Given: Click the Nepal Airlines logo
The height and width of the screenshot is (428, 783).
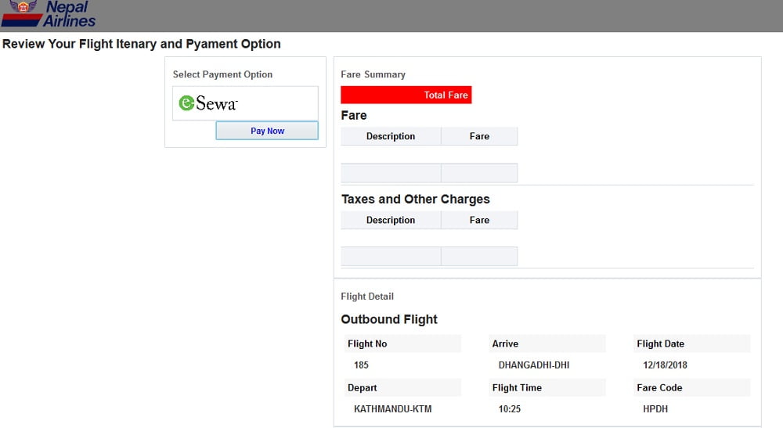Looking at the screenshot, I should [x=49, y=13].
